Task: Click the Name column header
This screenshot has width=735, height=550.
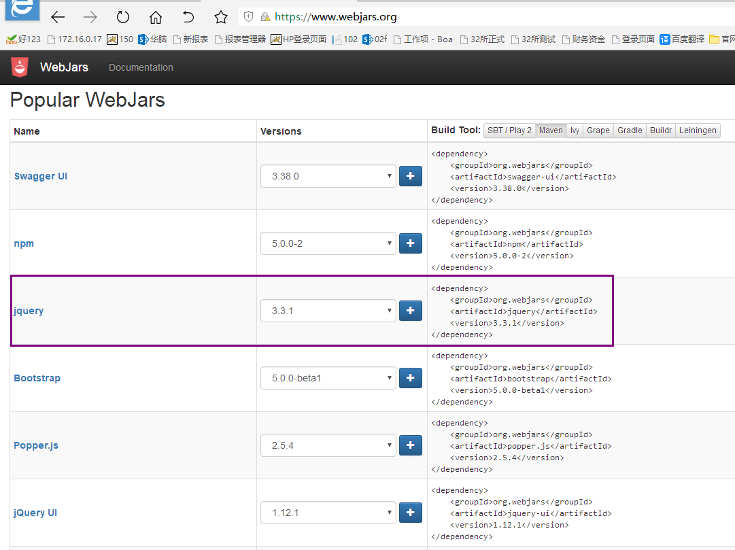Action: (27, 131)
